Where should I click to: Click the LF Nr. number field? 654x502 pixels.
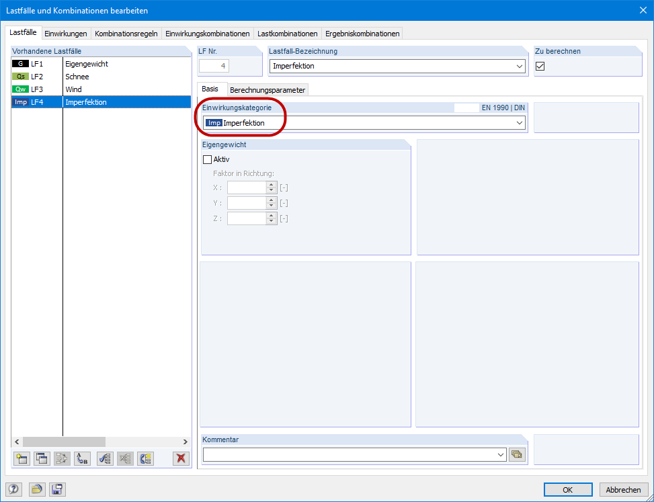pyautogui.click(x=214, y=66)
